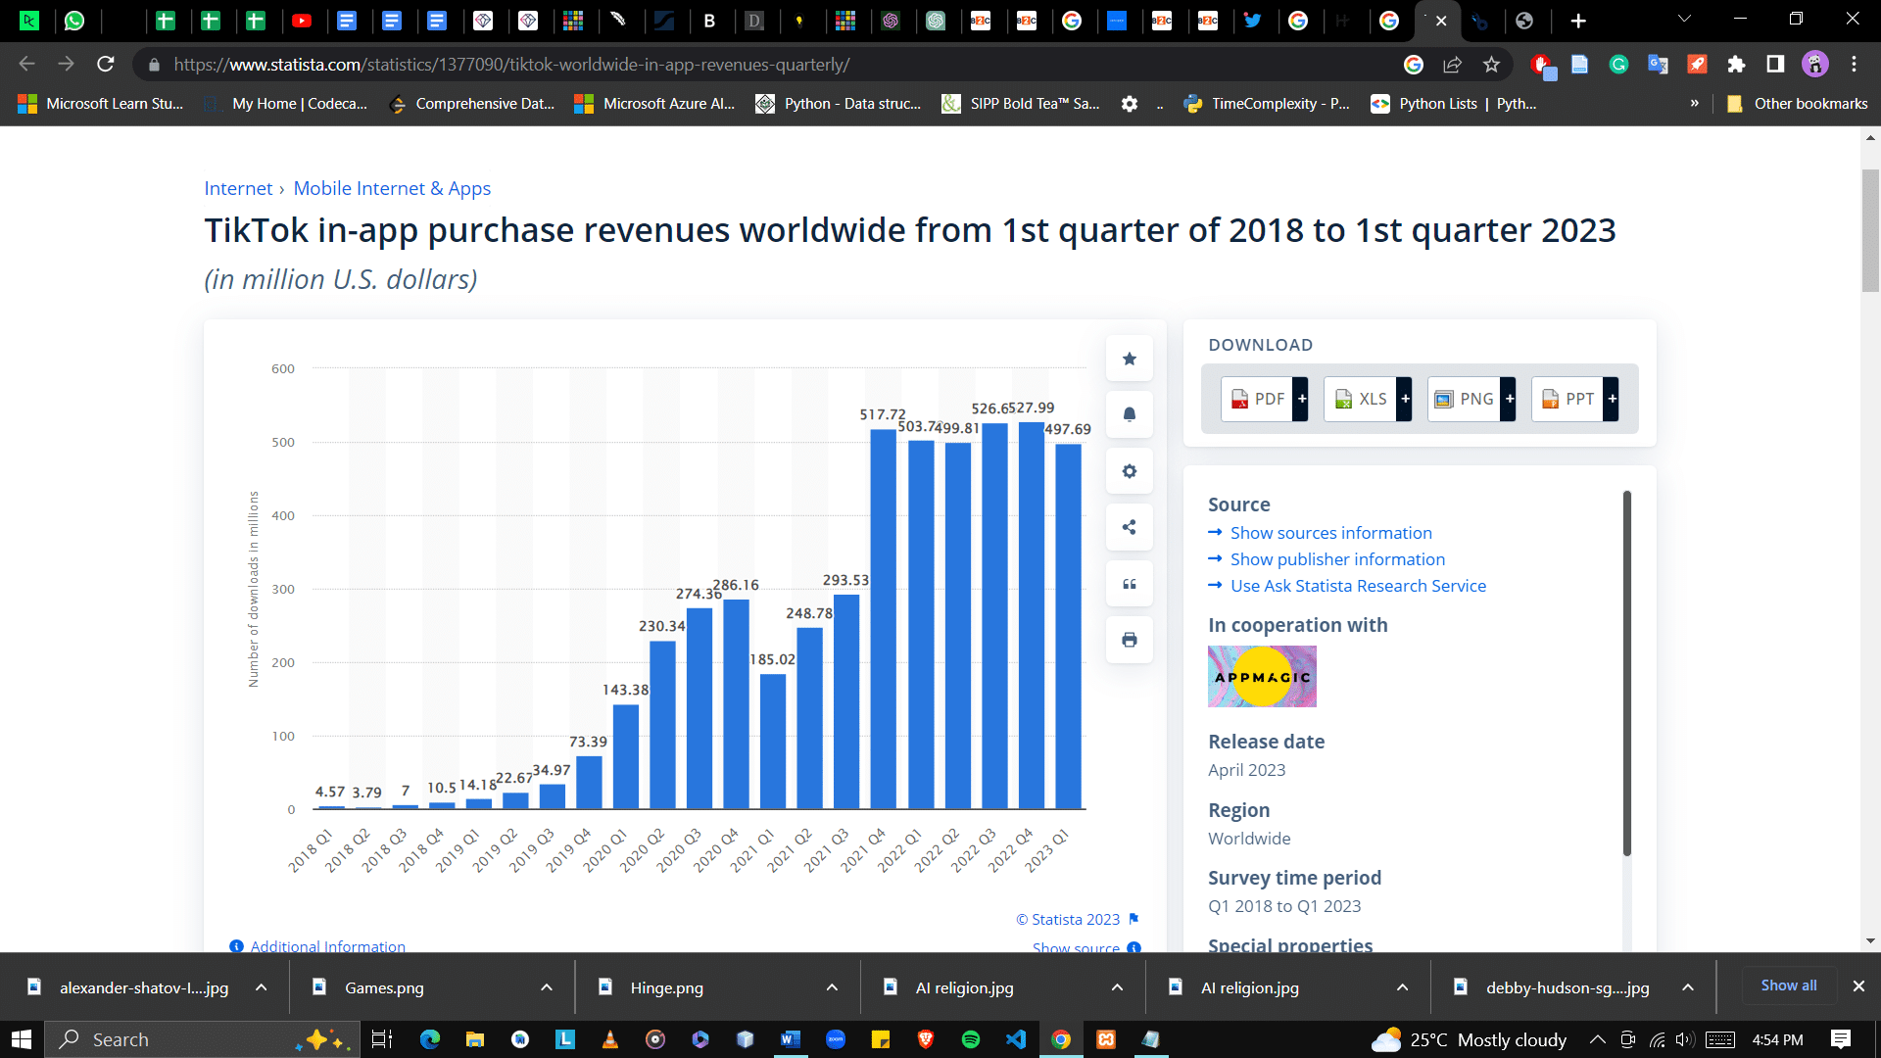Click the quotation citation icon
The height and width of the screenshot is (1058, 1881).
click(x=1129, y=584)
